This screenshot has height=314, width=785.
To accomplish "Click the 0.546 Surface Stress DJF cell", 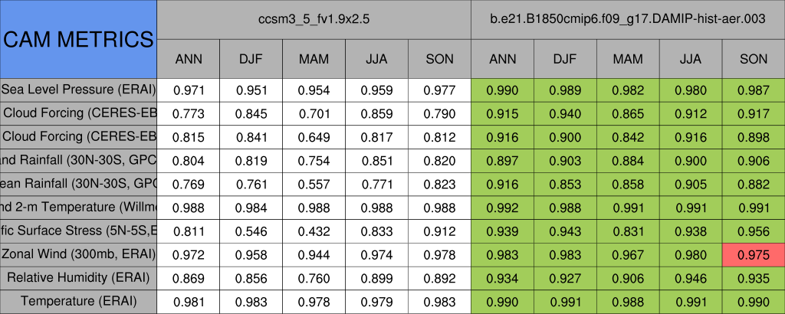I will pyautogui.click(x=251, y=231).
